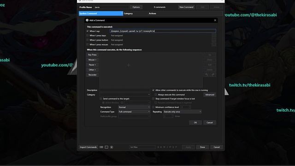295x166 pixels.
Task: Click the Minimum confidence level number stepper
Action: [186, 107]
